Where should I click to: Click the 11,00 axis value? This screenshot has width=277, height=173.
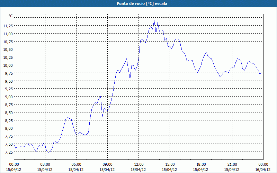(8, 34)
